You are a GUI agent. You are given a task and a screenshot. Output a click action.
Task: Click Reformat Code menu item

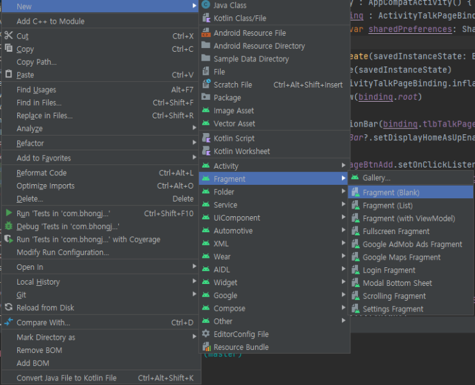100,173
